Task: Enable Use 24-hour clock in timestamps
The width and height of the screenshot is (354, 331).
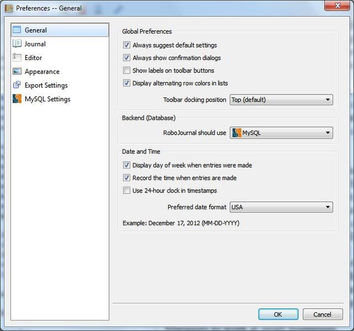Action: [126, 190]
